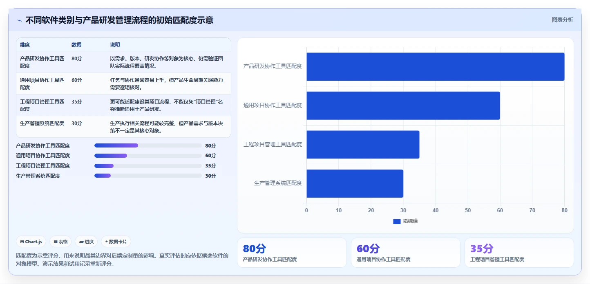The image size is (590, 284).
Task: Click the 通用项目协作工具匹配度 progress bar
Action: point(148,156)
